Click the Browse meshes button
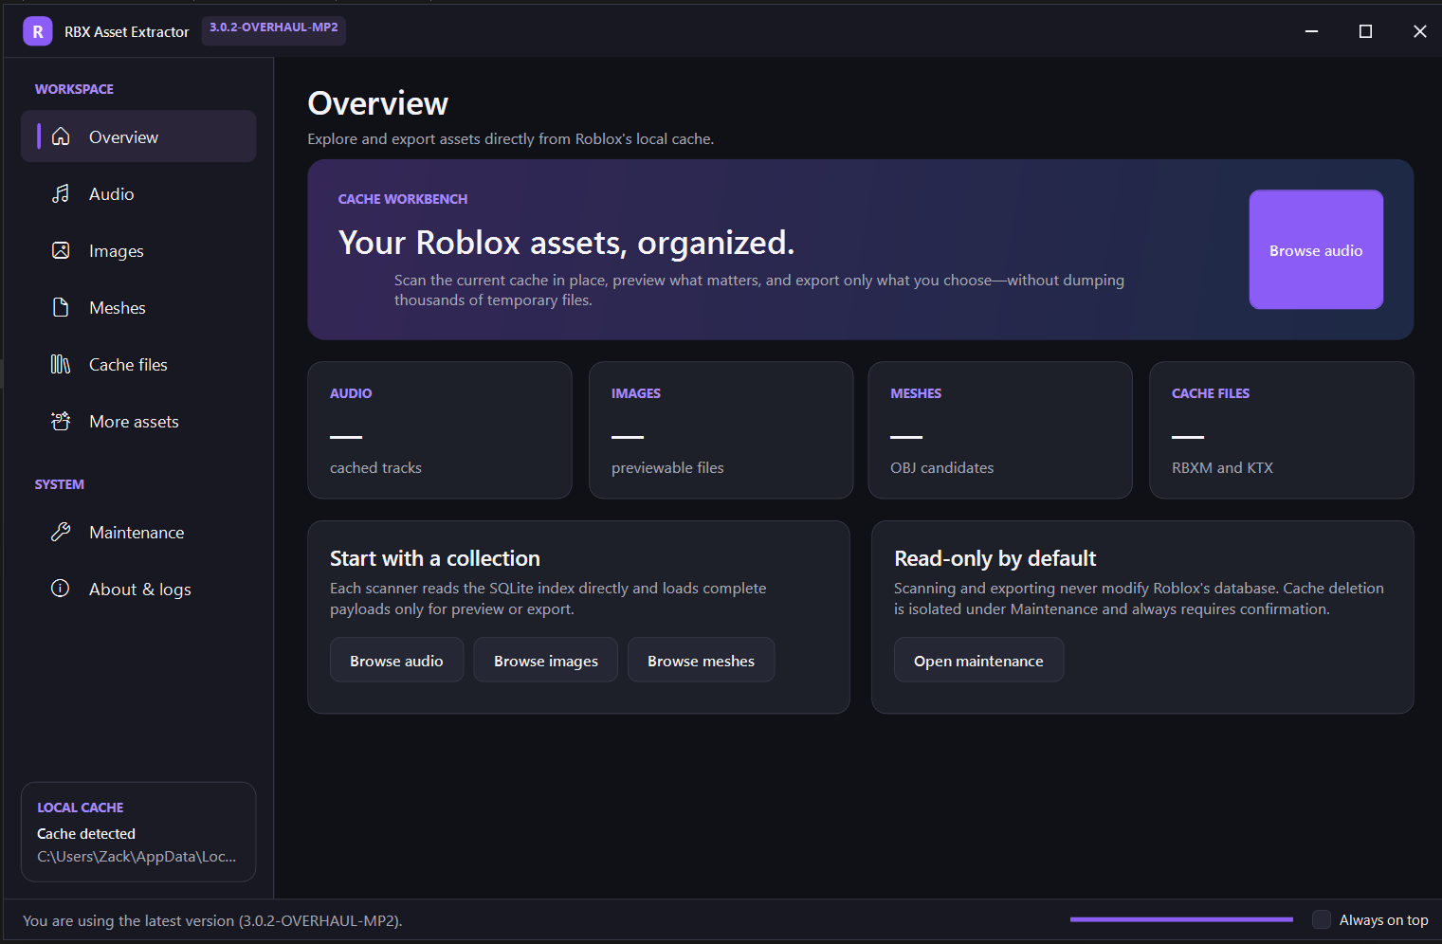 tap(702, 660)
